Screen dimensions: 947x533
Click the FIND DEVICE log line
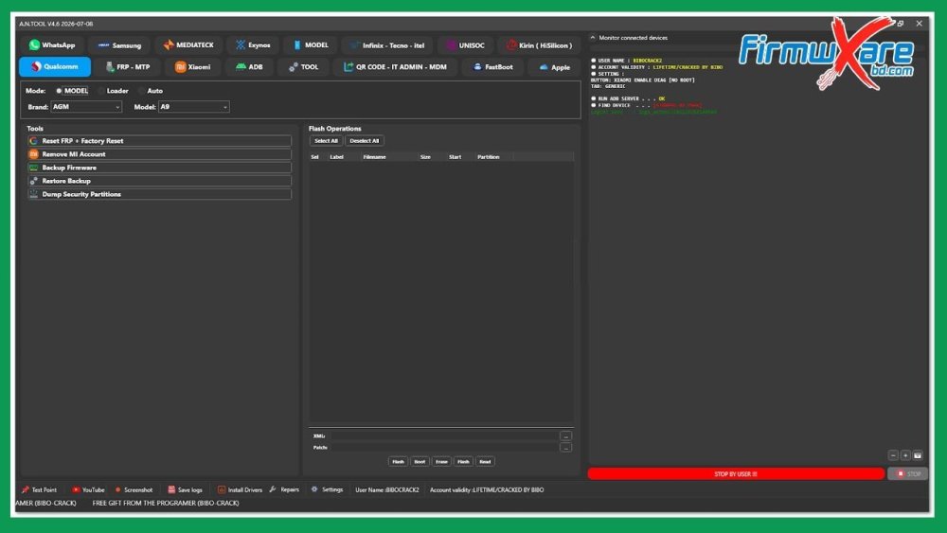646,105
